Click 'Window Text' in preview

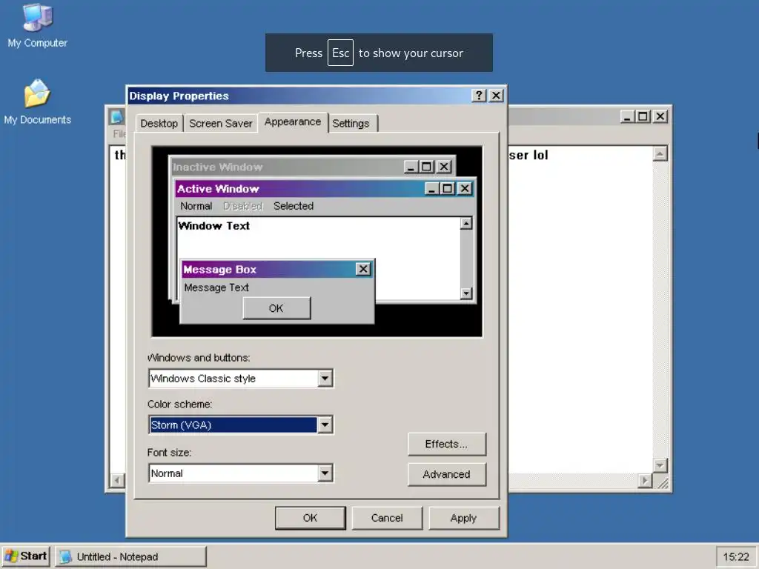click(x=214, y=226)
